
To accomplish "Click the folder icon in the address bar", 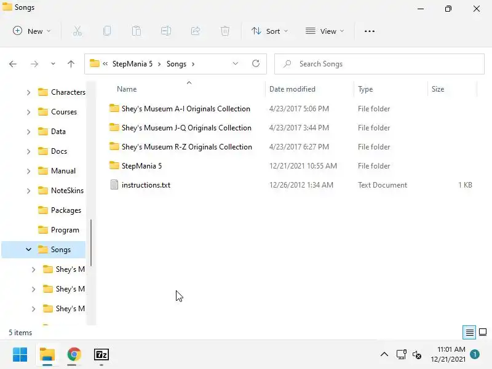I will [x=95, y=63].
